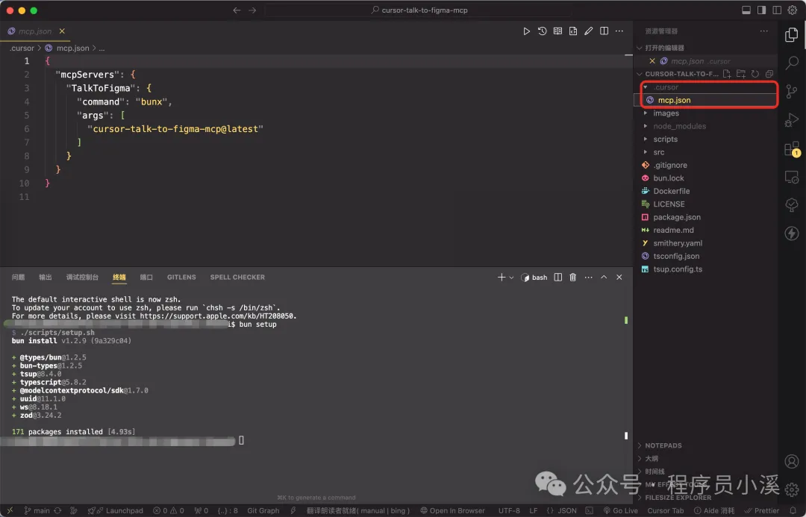Open Cursor settings gear in title bar
The width and height of the screenshot is (806, 517).
coord(792,10)
